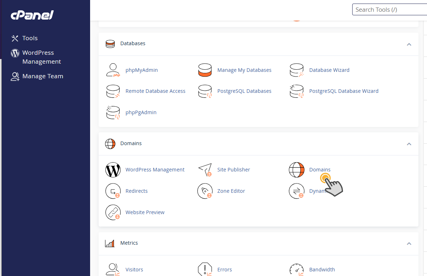Click the Website Preview icon
This screenshot has width=427, height=276.
[113, 212]
